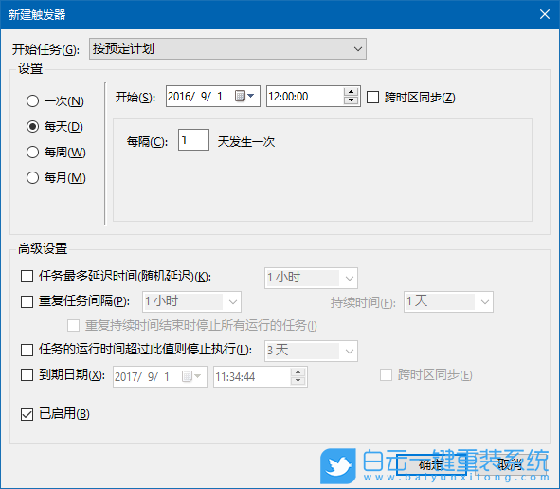Screen dimensions: 560x489
Task: Tick the 跨时区同步(E) checkbox
Action: click(x=386, y=375)
